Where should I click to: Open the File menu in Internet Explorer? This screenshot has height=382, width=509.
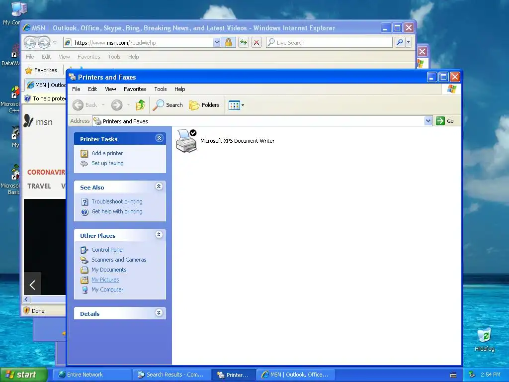[x=30, y=57]
